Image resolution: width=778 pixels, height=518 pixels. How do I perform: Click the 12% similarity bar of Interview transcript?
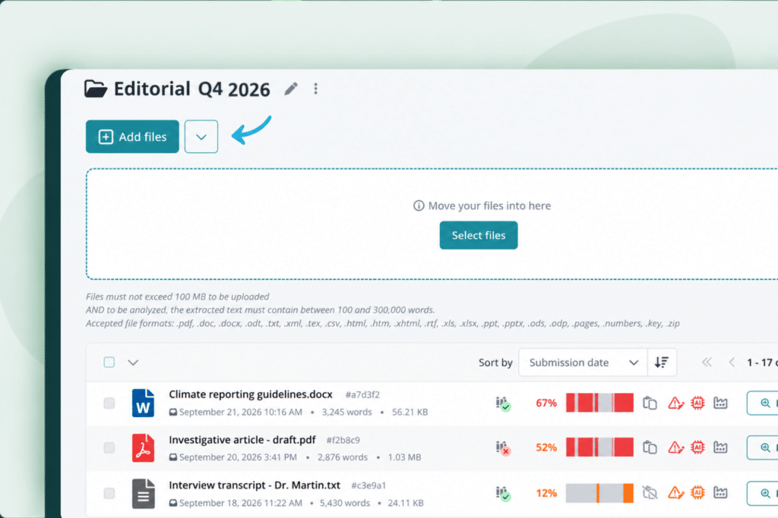(599, 493)
